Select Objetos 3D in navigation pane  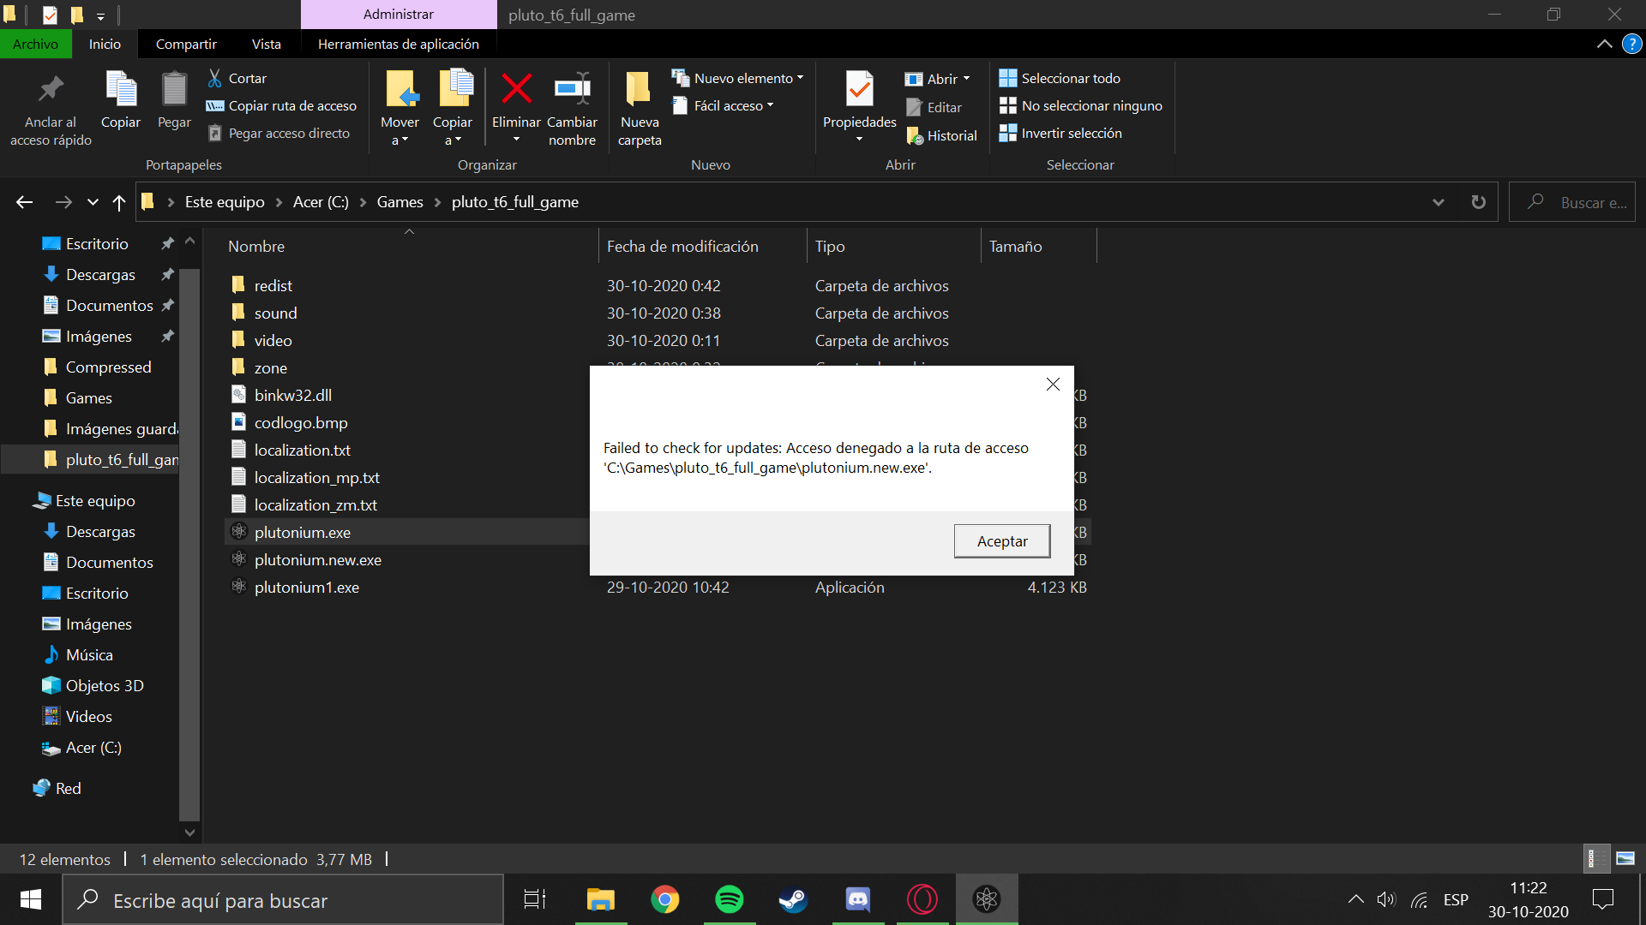tap(93, 685)
